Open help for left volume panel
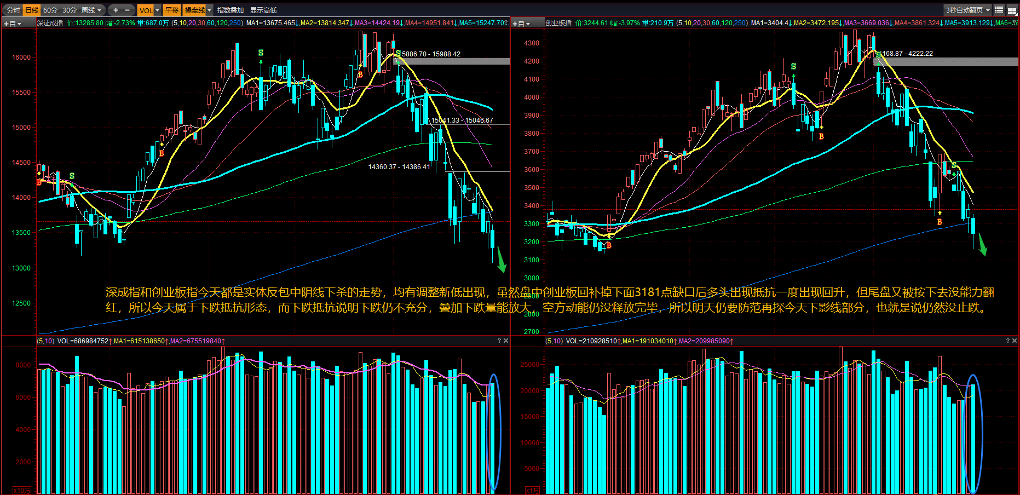The image size is (1020, 495). (499, 341)
